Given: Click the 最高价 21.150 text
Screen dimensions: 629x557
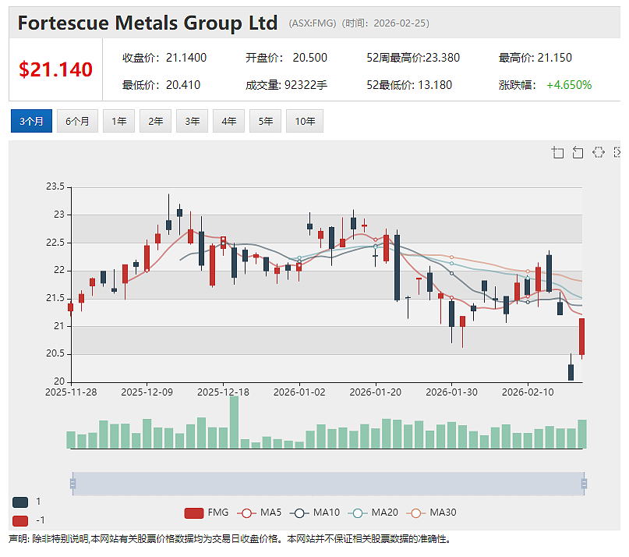Looking at the screenshot, I should tap(535, 58).
